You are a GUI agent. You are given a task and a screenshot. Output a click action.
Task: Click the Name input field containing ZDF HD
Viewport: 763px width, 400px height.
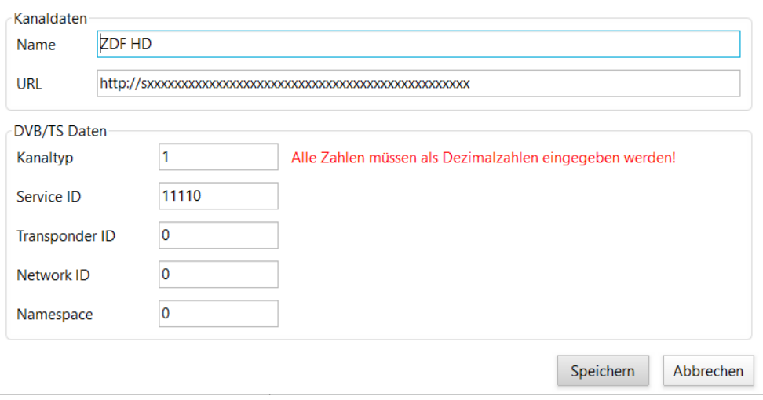click(418, 45)
